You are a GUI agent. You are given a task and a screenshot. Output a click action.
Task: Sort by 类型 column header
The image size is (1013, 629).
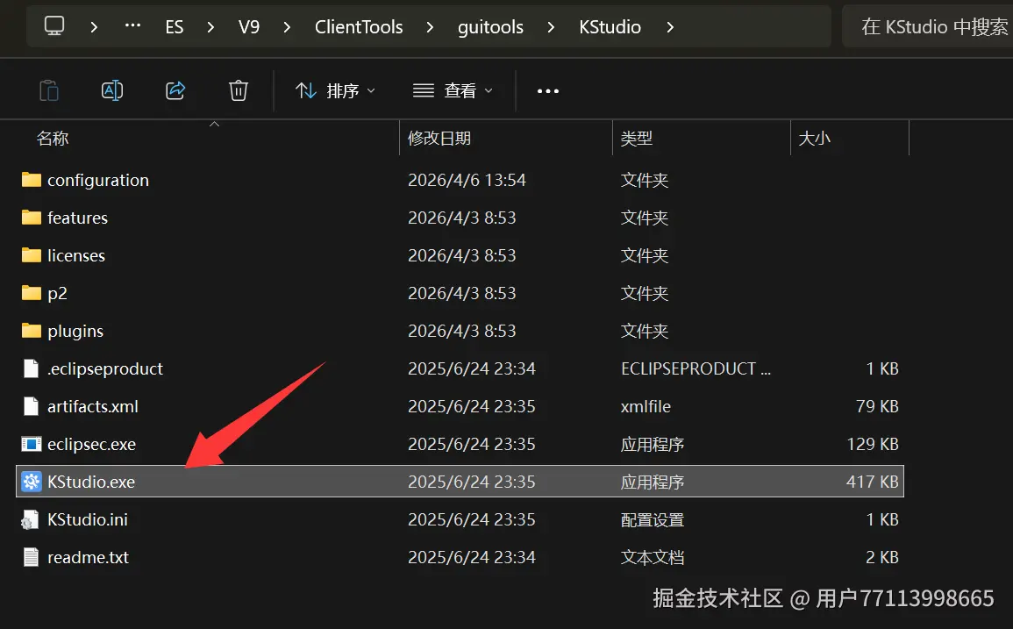point(637,139)
